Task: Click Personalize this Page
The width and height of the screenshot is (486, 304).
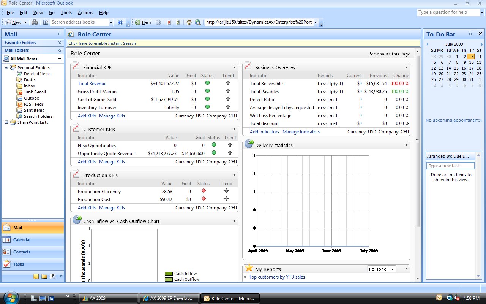Action: coord(389,54)
